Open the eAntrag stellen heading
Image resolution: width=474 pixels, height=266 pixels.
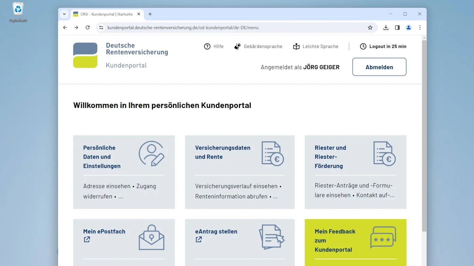[216, 232]
